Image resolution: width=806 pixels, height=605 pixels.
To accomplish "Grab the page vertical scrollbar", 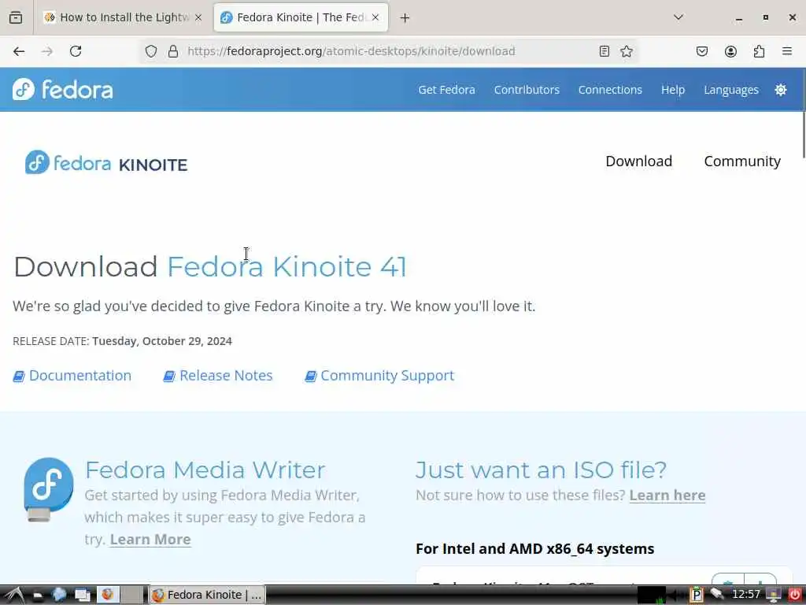I will [x=803, y=135].
